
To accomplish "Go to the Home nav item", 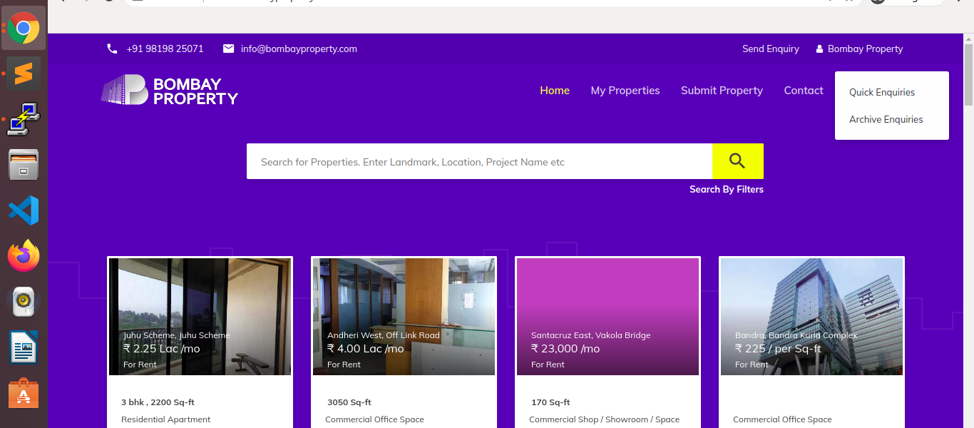I will (554, 91).
